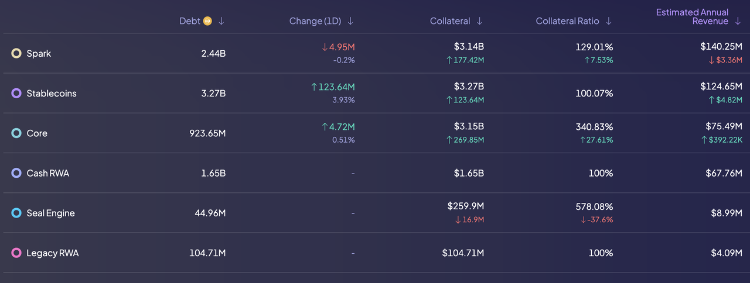Click the Spark yellow ring icon
This screenshot has height=283, width=750.
pos(16,54)
